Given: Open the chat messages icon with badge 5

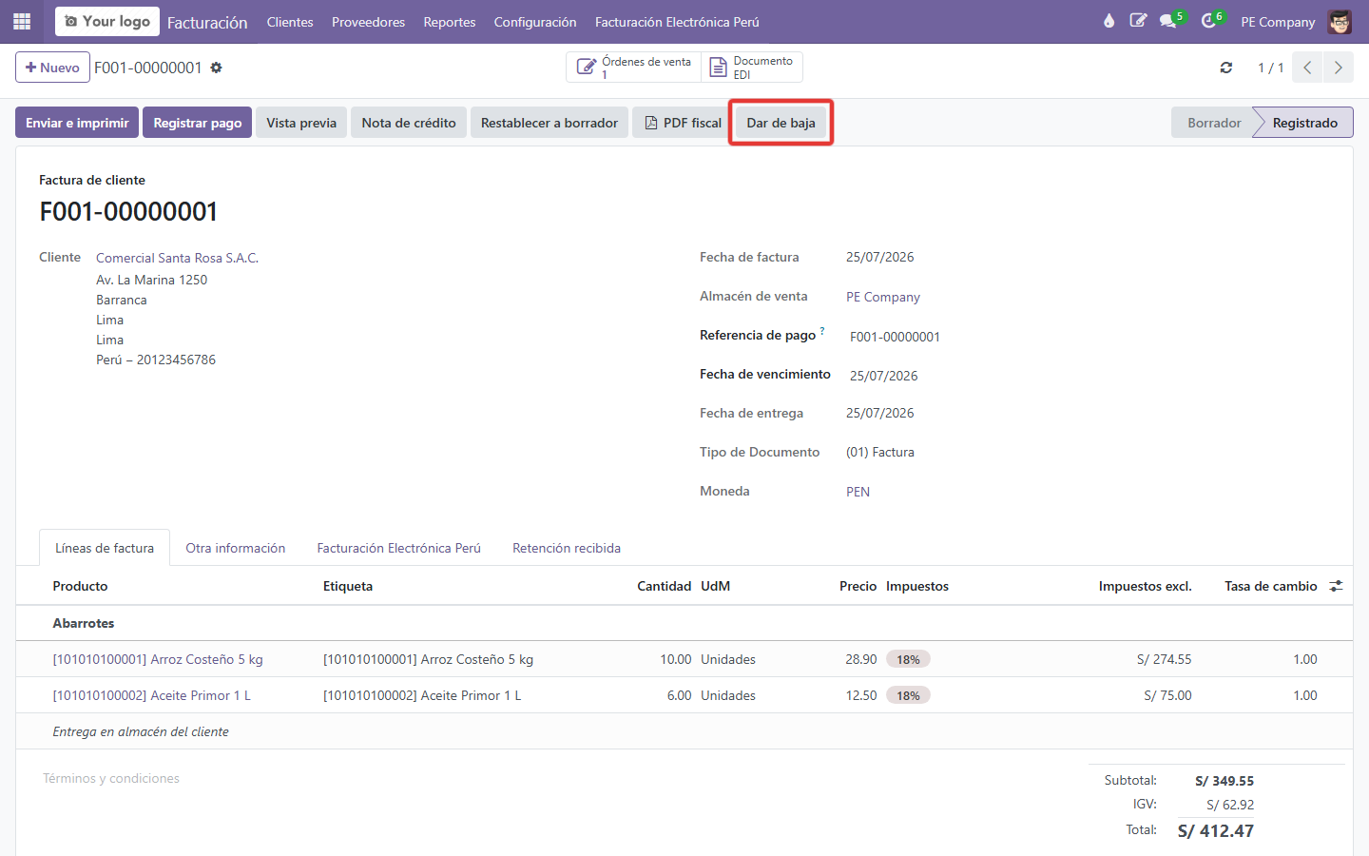Looking at the screenshot, I should pyautogui.click(x=1168, y=21).
